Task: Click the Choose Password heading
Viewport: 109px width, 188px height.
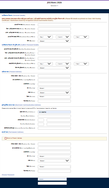Action: 8,175
